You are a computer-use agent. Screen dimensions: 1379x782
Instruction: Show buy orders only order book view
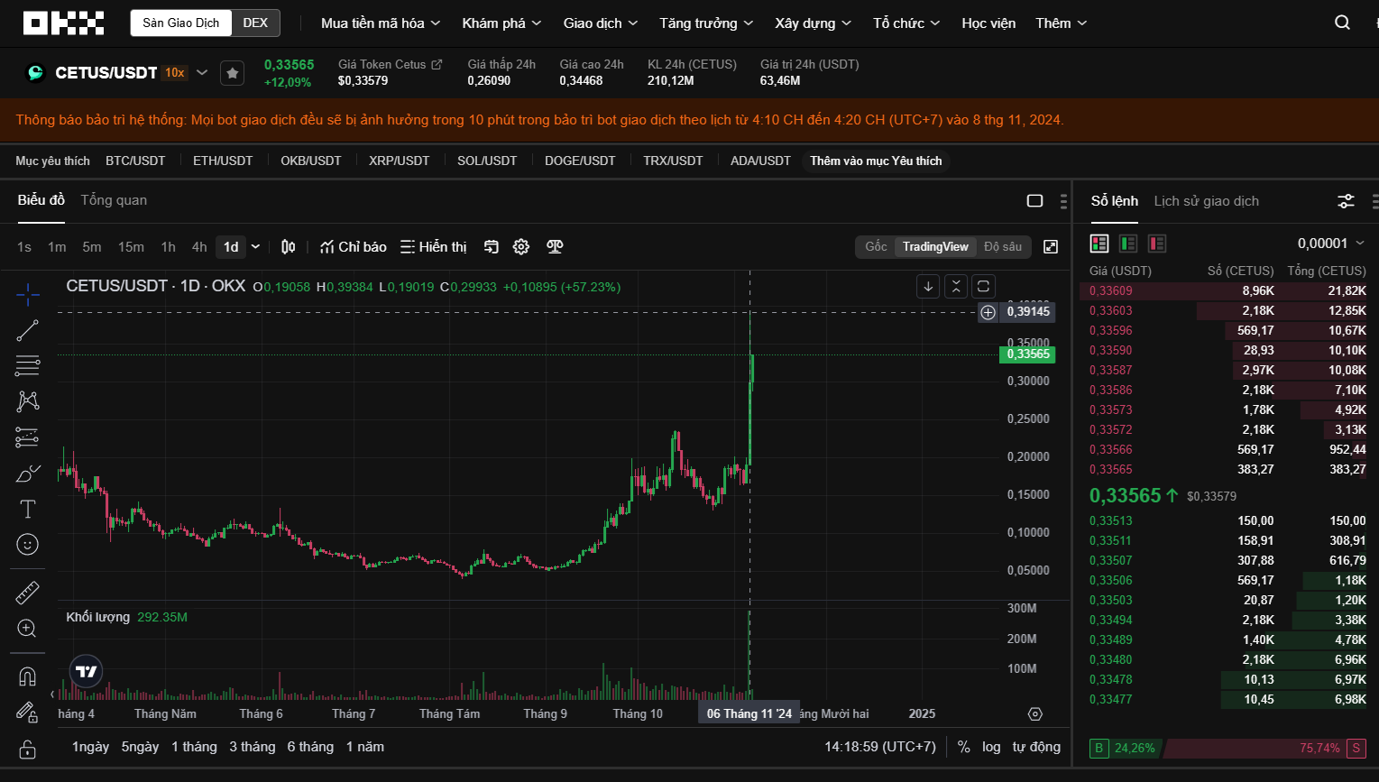click(x=1128, y=244)
